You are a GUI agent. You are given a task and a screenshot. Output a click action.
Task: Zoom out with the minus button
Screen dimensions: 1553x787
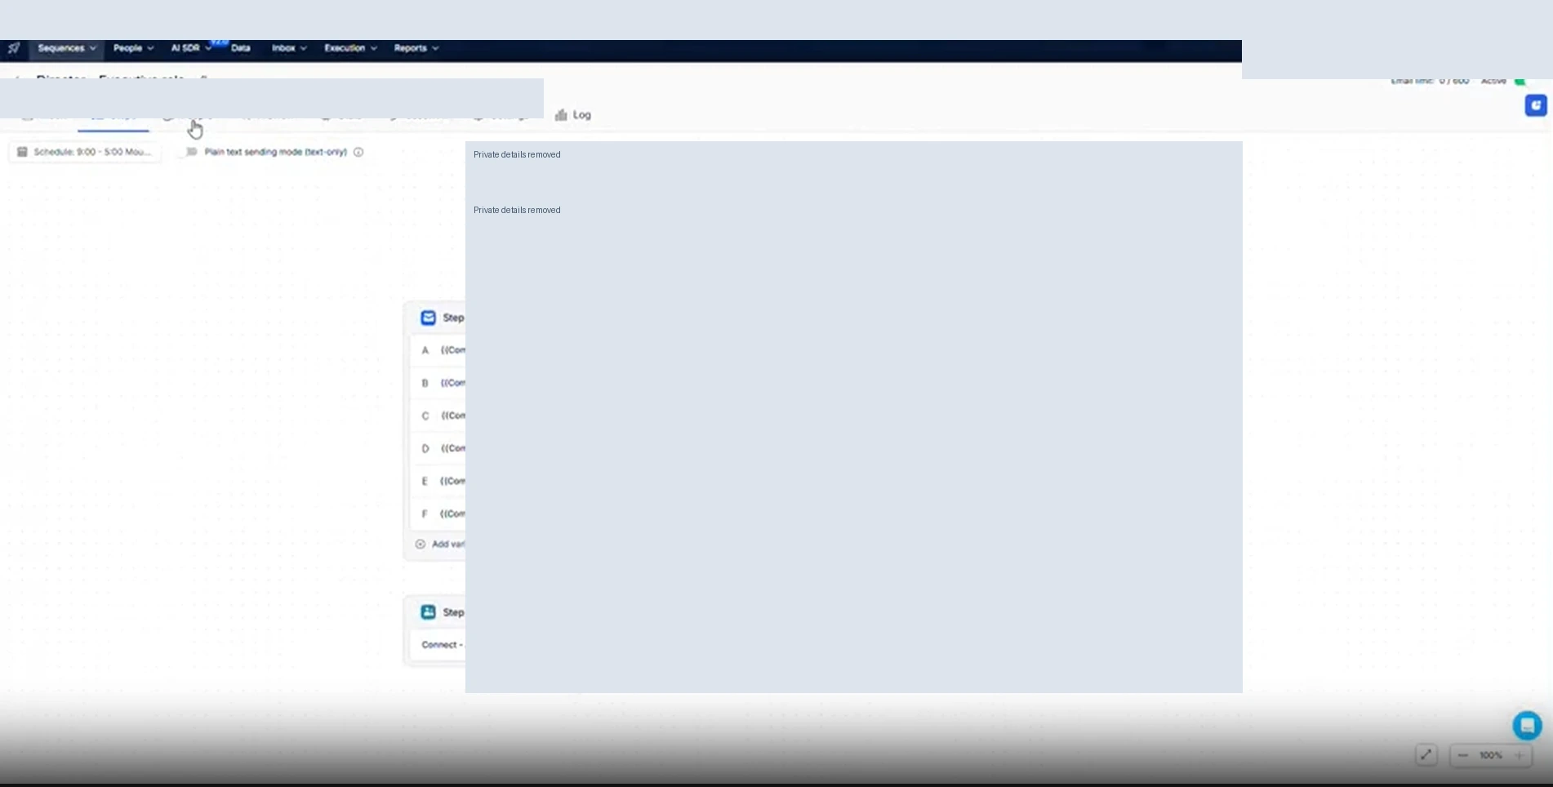[x=1462, y=756]
